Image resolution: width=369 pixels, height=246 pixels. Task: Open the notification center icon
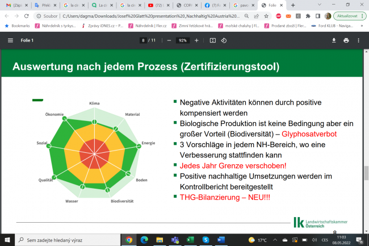coord(359,240)
